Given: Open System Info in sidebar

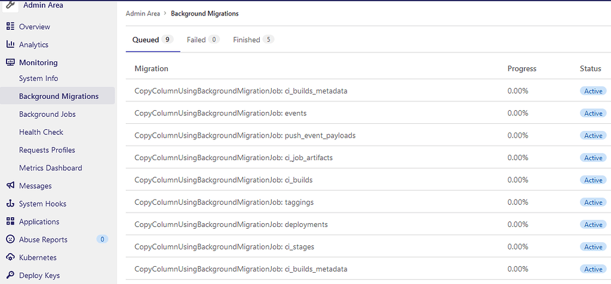Looking at the screenshot, I should tap(39, 79).
